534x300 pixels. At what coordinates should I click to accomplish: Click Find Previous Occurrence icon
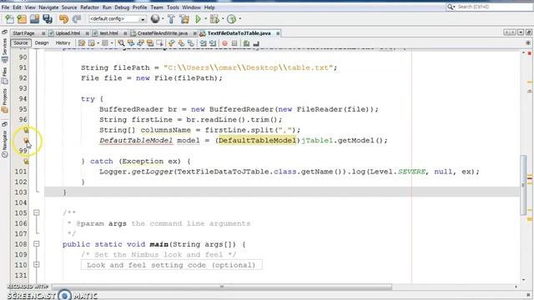[x=131, y=43]
